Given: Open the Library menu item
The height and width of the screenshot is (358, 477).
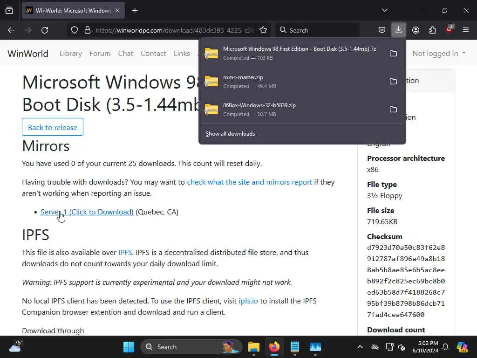Looking at the screenshot, I should point(71,54).
